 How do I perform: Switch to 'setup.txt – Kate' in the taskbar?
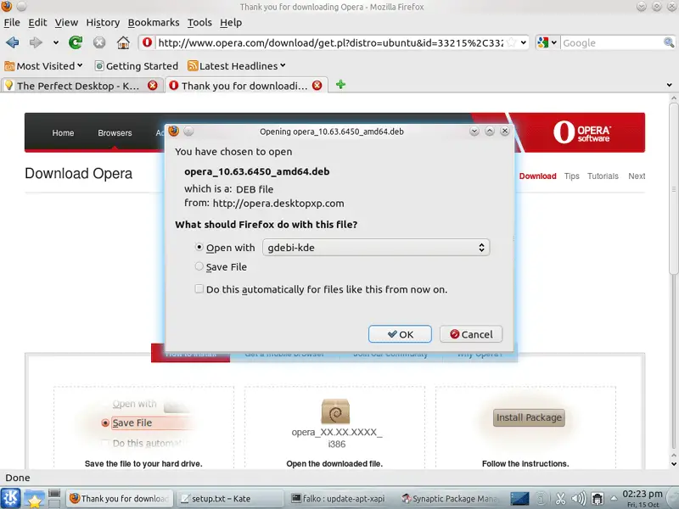pos(230,499)
